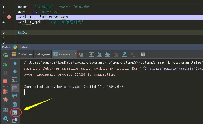
Task: Click name = 'wangbm' on line 1
Action: [35, 7]
